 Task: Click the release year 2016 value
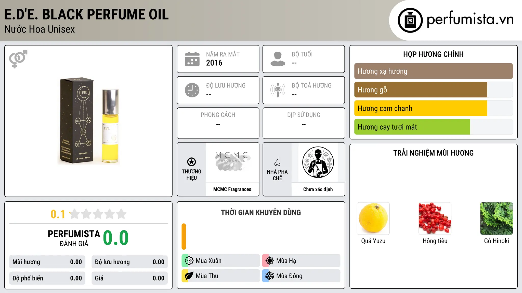[x=214, y=63]
